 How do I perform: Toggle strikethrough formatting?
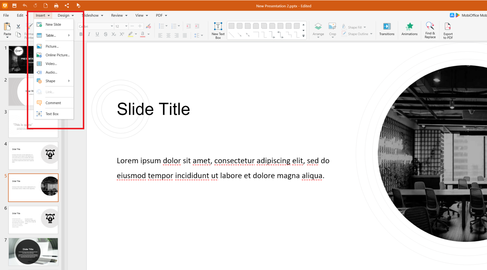(x=106, y=34)
